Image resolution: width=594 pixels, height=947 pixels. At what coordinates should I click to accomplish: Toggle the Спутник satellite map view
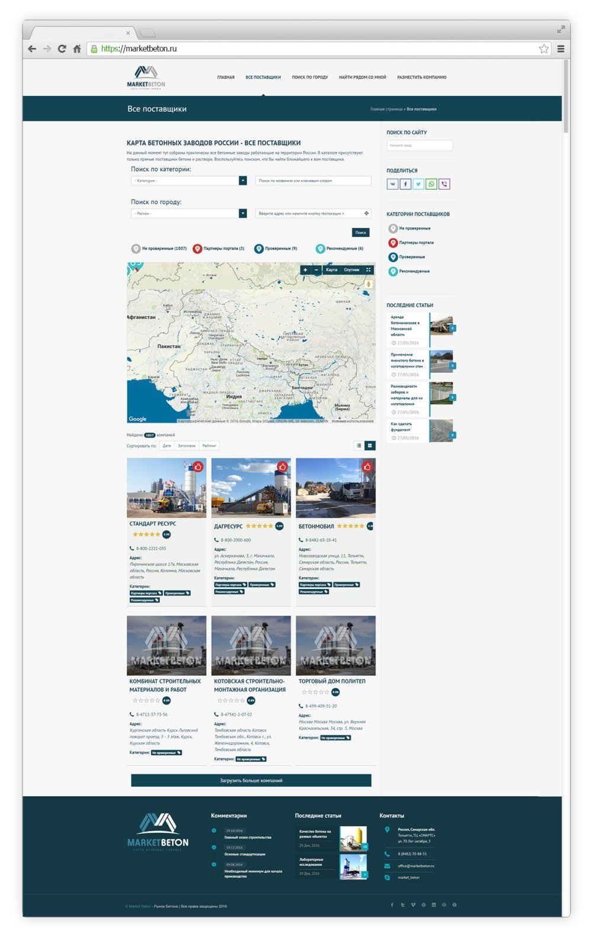[352, 270]
